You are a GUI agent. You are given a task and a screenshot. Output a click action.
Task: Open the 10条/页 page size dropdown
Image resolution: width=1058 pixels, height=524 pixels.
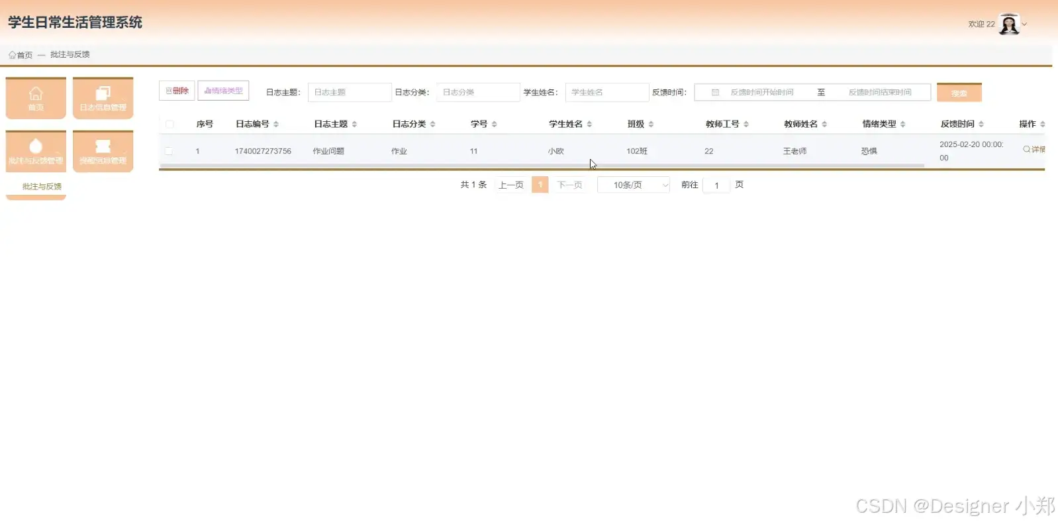tap(634, 185)
